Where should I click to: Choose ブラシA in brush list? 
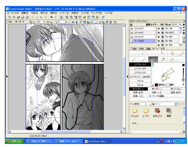coord(140,81)
